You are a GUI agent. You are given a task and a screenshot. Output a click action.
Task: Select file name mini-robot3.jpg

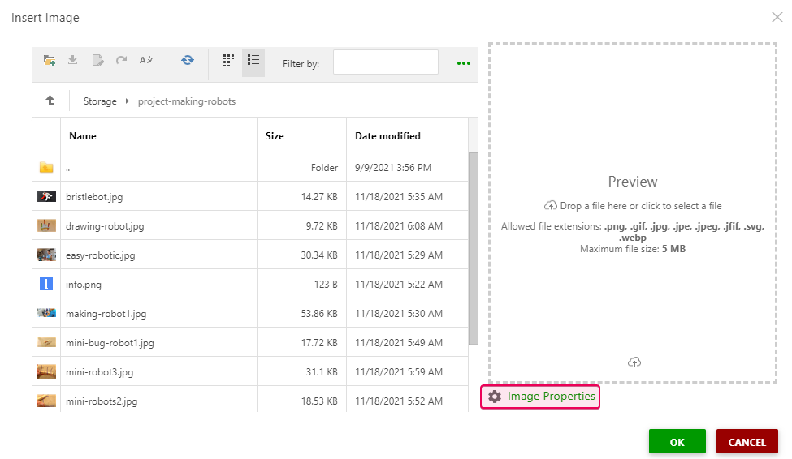(99, 372)
